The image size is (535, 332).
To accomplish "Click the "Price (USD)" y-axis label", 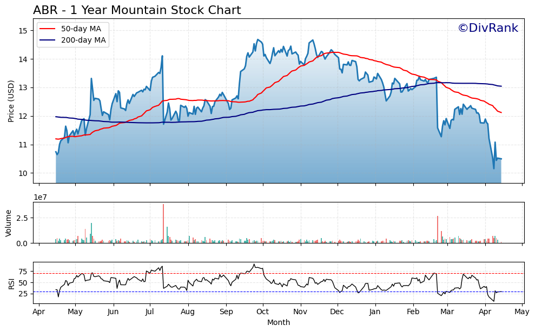I will pyautogui.click(x=11, y=101).
